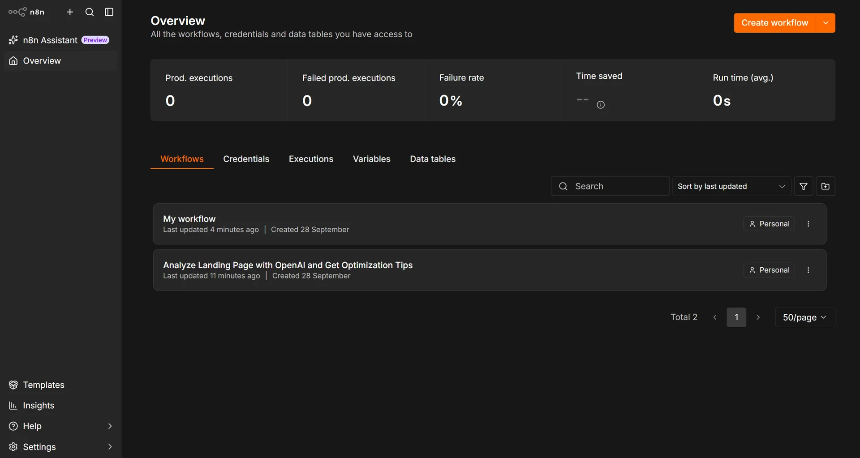Click the Total 2 count text
This screenshot has width=860, height=458.
click(x=684, y=317)
